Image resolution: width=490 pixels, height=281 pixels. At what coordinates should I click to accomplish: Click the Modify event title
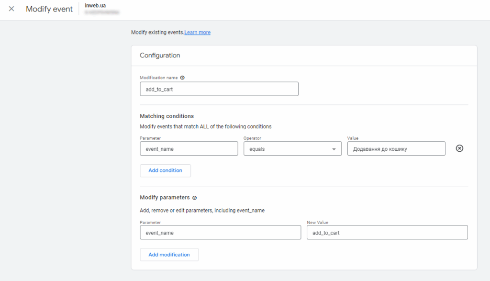point(49,9)
